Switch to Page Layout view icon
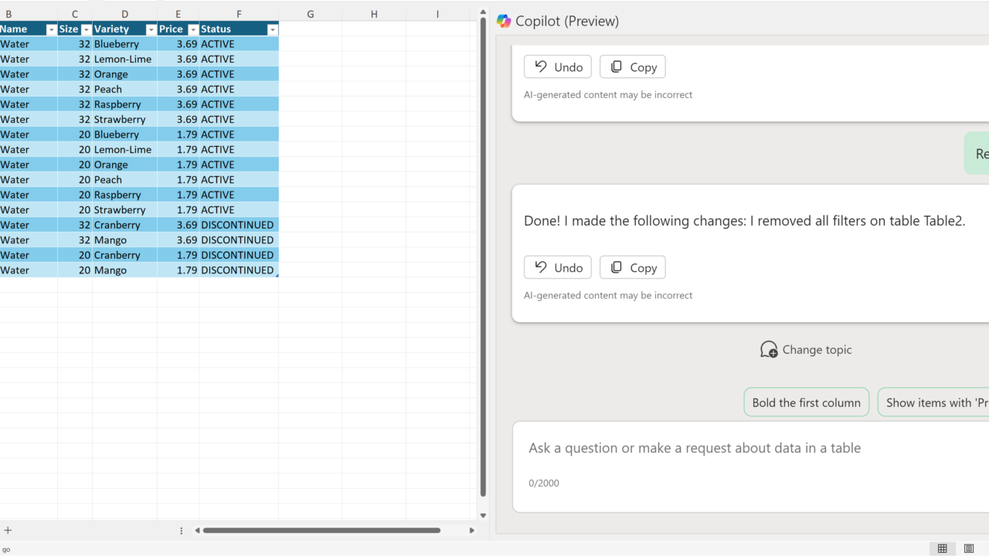The image size is (989, 556). [x=969, y=548]
